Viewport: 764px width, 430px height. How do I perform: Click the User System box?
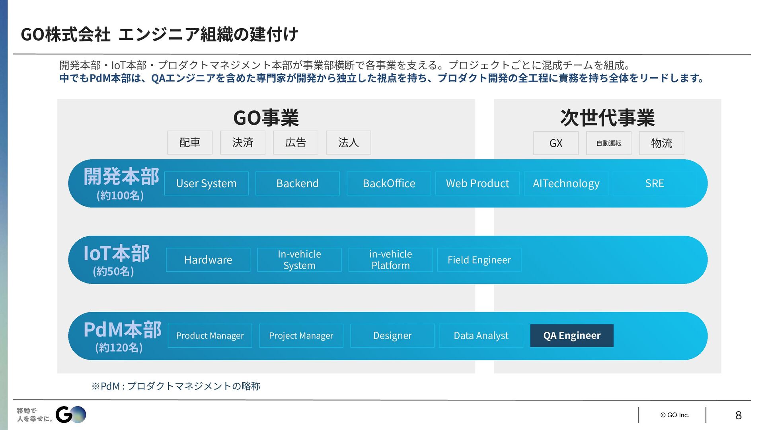coord(206,184)
